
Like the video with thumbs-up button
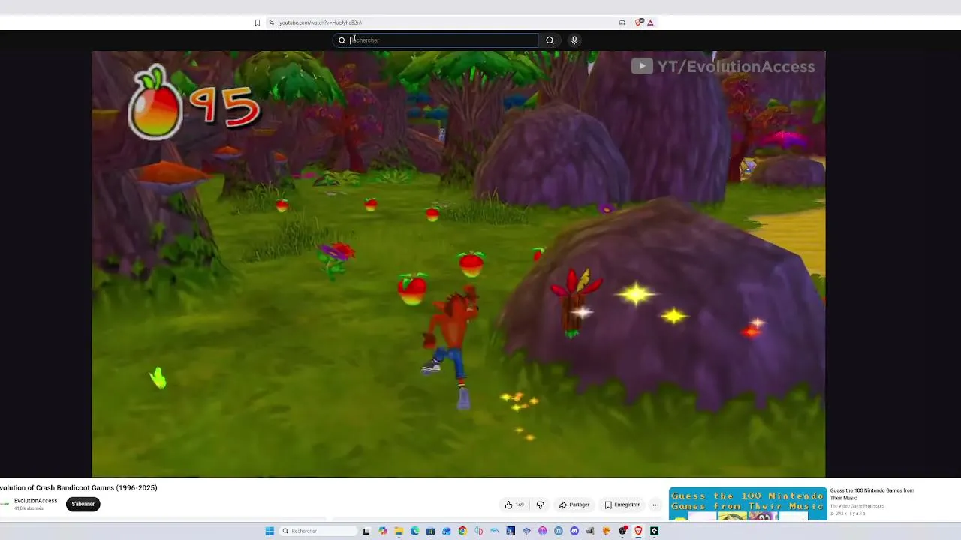tap(515, 505)
